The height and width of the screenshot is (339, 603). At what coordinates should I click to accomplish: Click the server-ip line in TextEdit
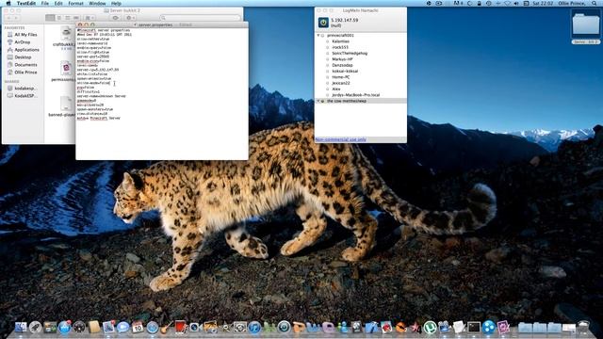tap(98, 70)
